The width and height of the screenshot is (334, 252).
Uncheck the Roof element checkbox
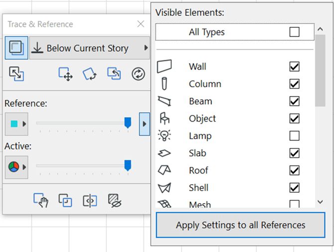(295, 170)
